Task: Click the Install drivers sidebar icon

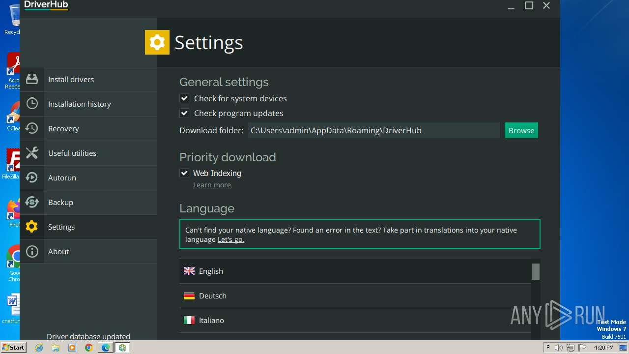Action: point(32,79)
